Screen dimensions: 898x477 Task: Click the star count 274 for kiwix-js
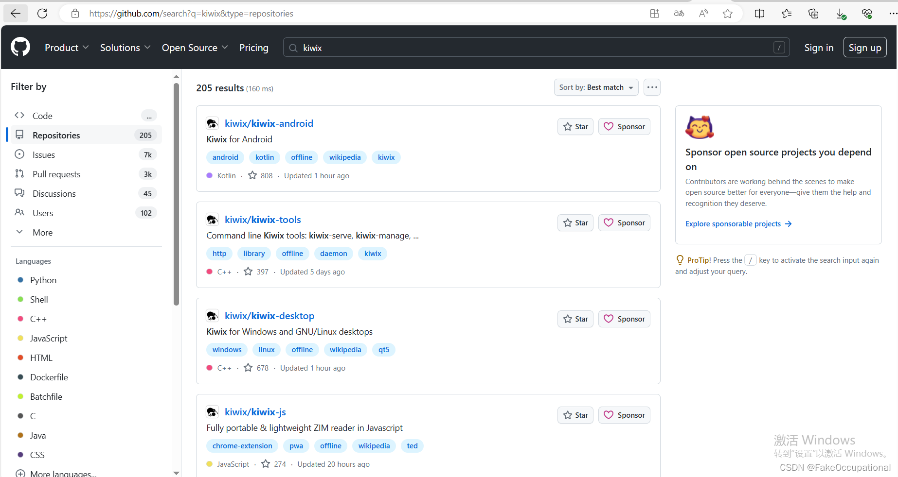(274, 464)
